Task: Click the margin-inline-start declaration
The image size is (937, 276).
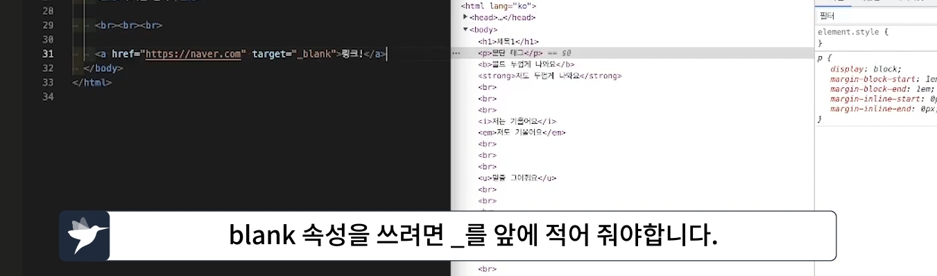Action: click(883, 99)
